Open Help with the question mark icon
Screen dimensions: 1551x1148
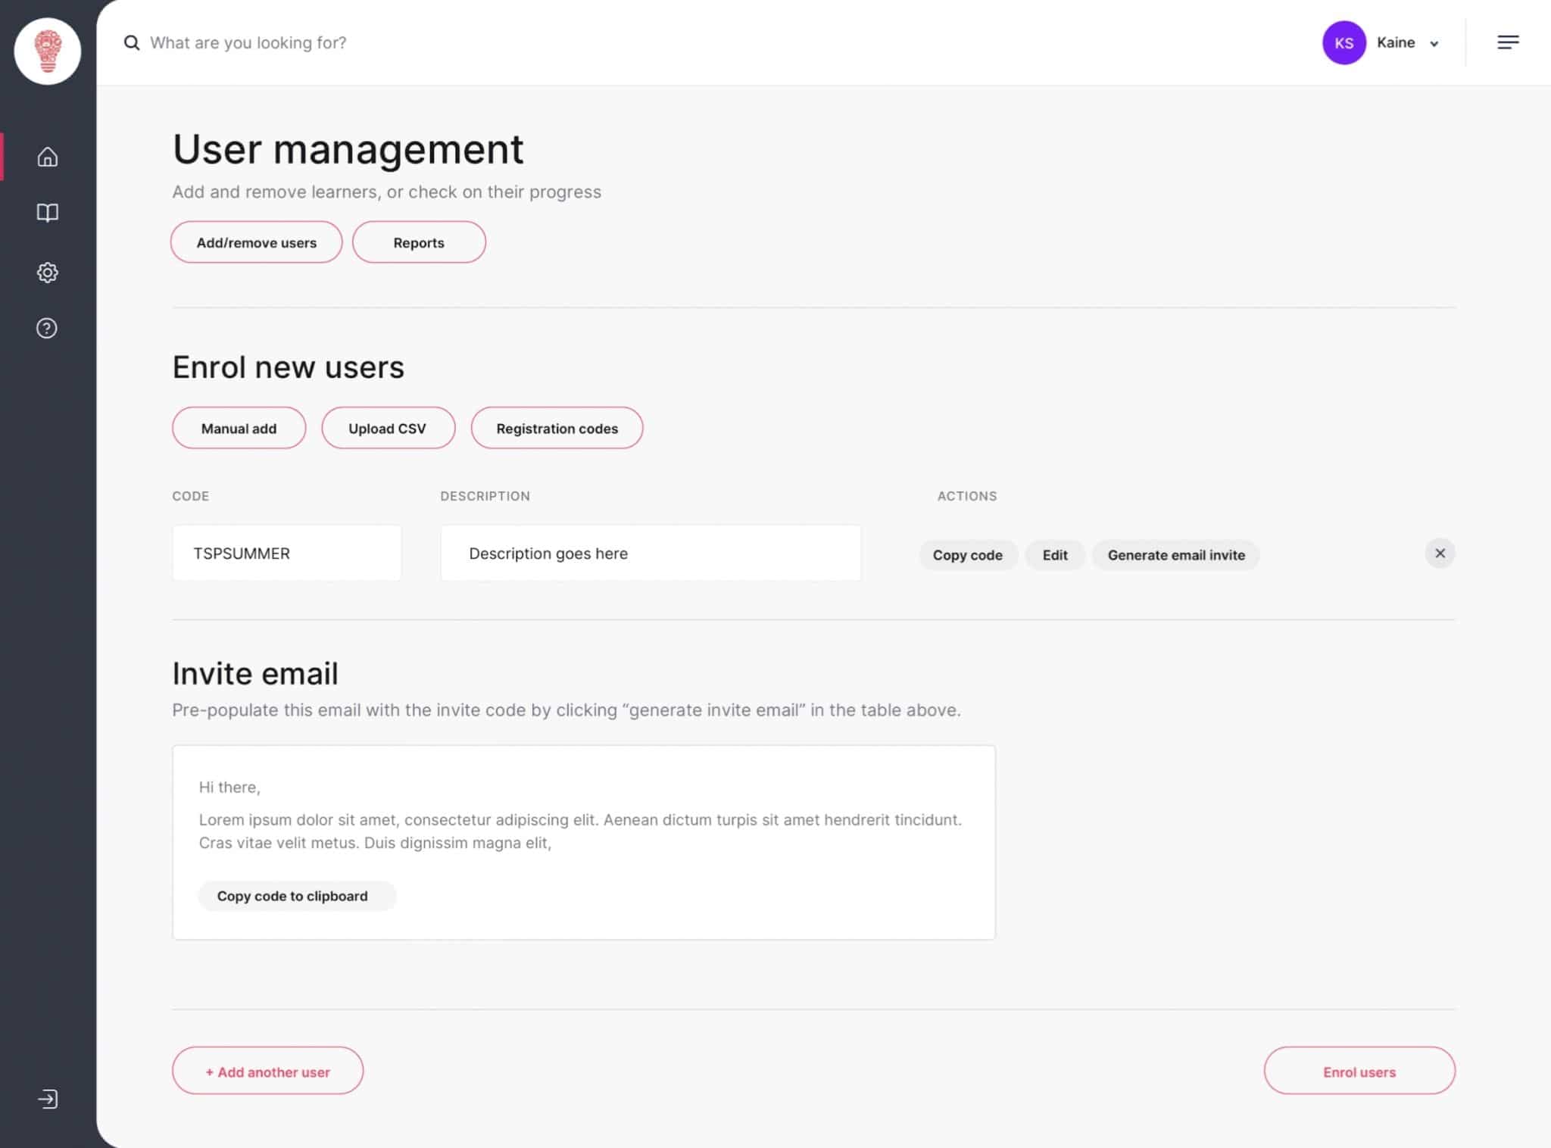47,328
